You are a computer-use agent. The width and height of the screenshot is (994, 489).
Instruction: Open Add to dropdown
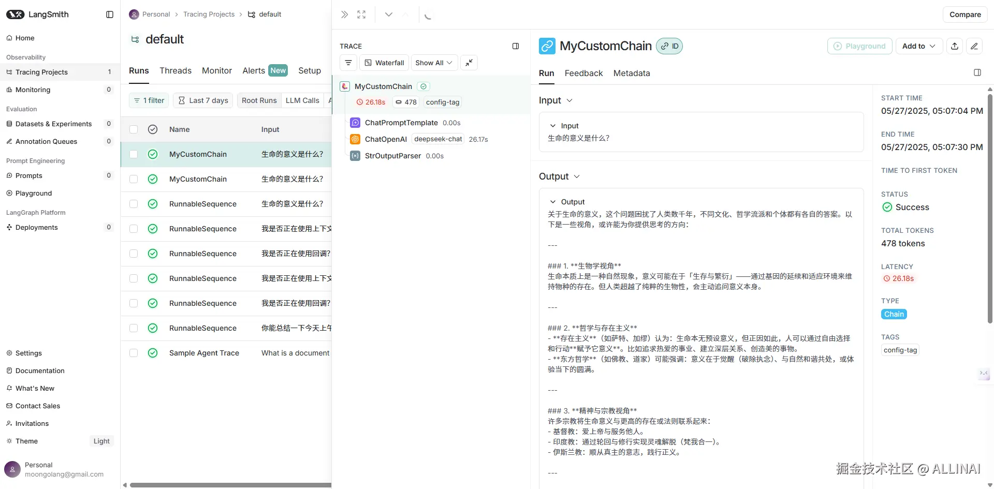click(919, 46)
